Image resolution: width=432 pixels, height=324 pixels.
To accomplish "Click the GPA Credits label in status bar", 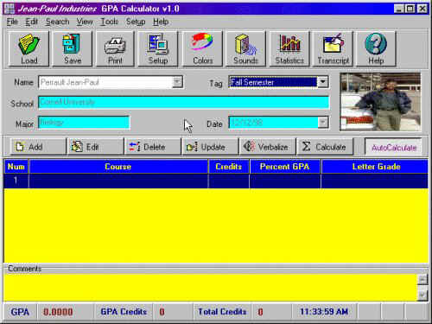I will (124, 312).
